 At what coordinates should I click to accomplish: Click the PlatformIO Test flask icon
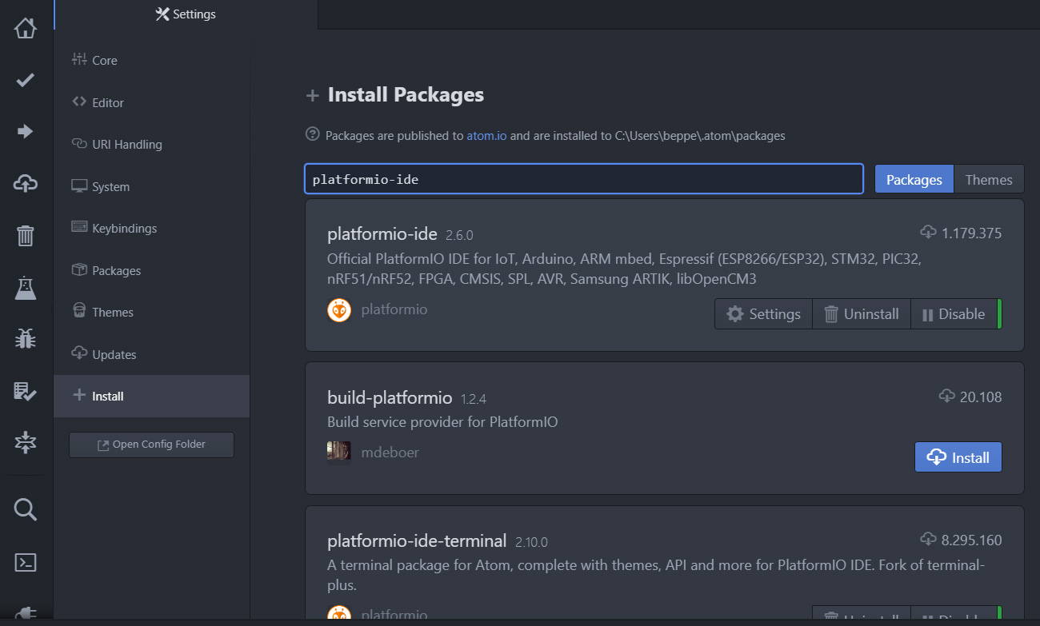pos(26,288)
